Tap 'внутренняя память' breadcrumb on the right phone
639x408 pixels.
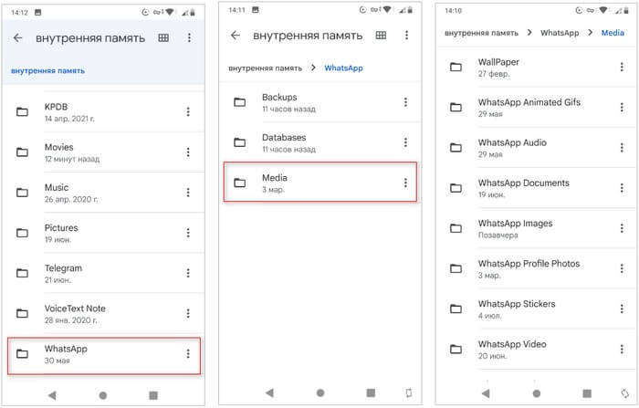coord(481,33)
